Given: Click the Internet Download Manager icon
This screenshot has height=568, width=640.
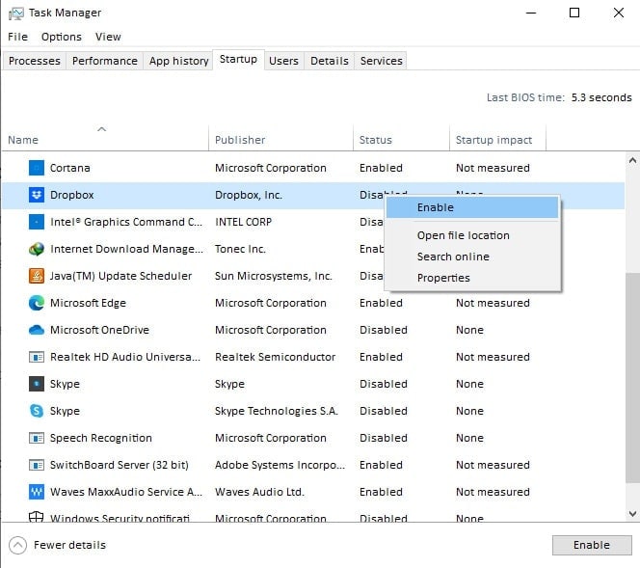Looking at the screenshot, I should (37, 249).
